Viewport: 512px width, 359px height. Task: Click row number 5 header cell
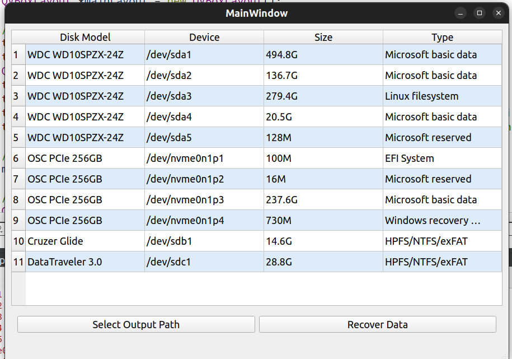[x=17, y=137]
